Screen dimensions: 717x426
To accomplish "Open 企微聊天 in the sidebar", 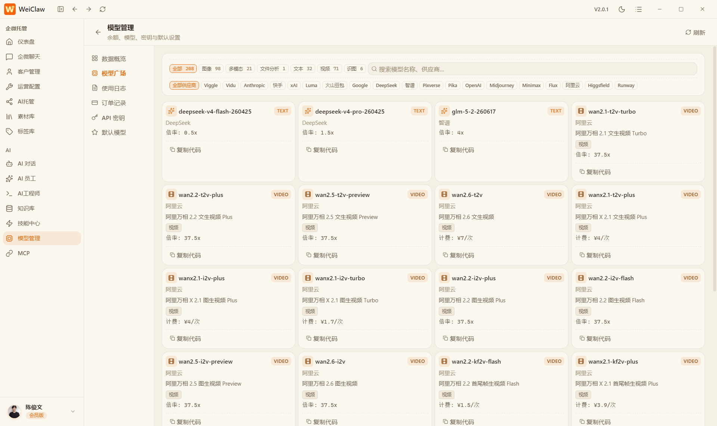I will pyautogui.click(x=42, y=57).
